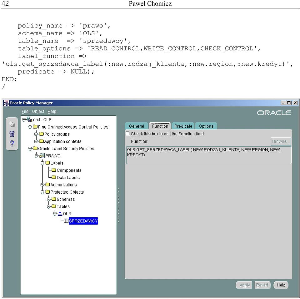Collapse the OLS schema node toggle
Image resolution: width=300 pixels, height=299 pixels.
pyautogui.click(x=55, y=214)
